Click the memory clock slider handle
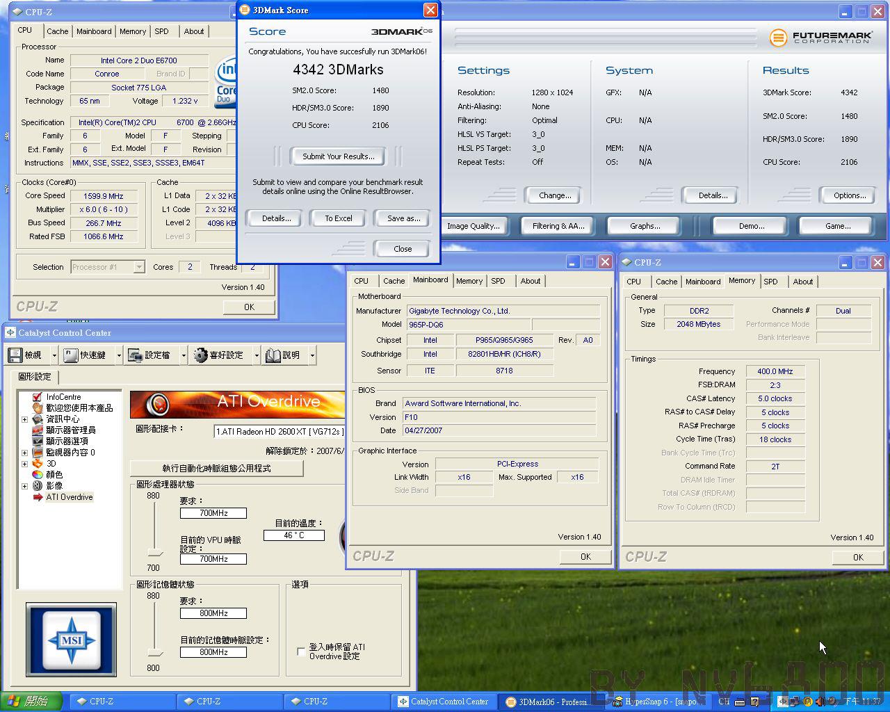The width and height of the screenshot is (890, 712). coord(155,652)
